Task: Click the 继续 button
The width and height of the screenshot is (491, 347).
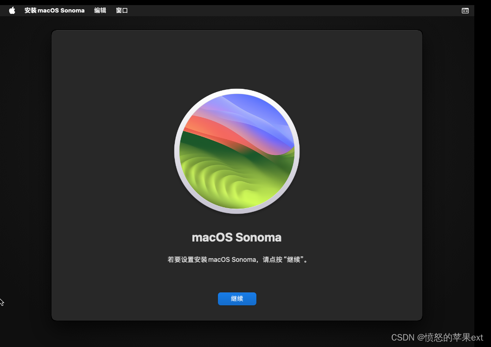Action: [237, 299]
